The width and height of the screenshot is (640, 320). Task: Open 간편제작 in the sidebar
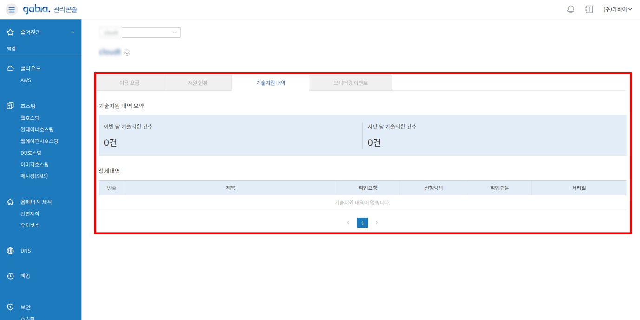point(30,213)
